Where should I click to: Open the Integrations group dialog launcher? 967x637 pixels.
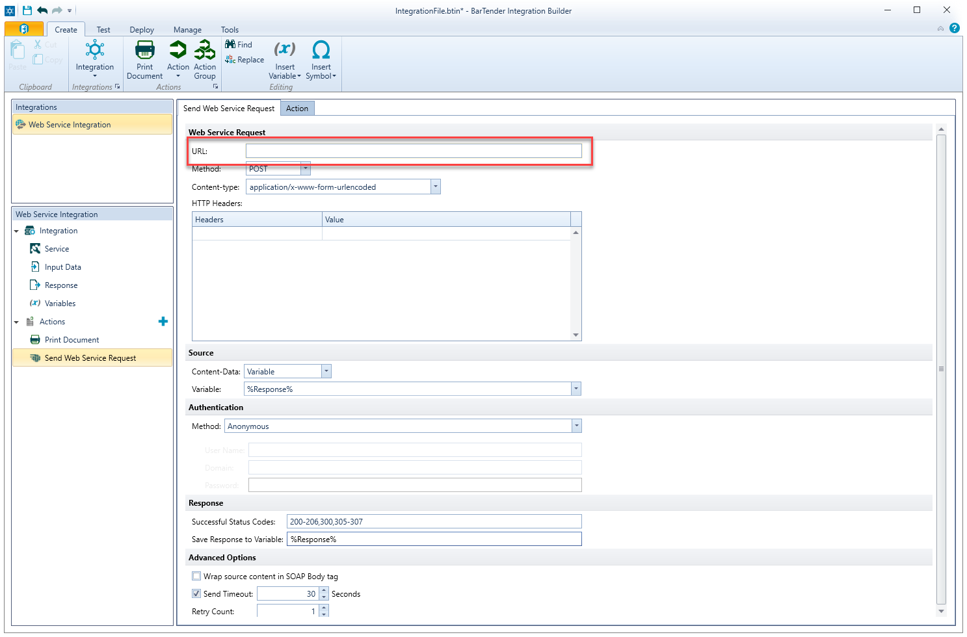coord(118,86)
